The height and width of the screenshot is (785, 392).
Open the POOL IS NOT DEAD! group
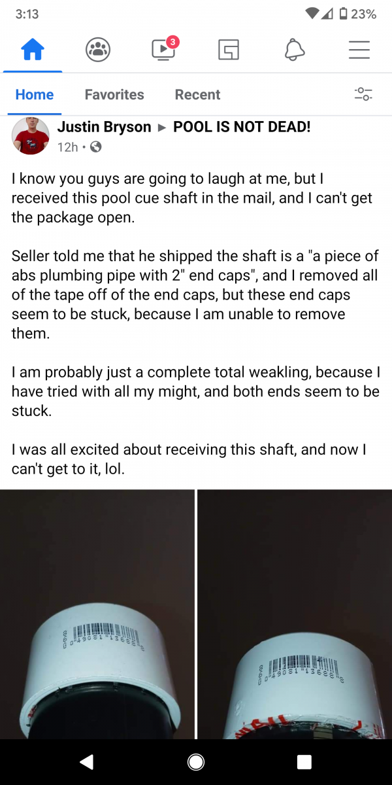[x=242, y=127]
